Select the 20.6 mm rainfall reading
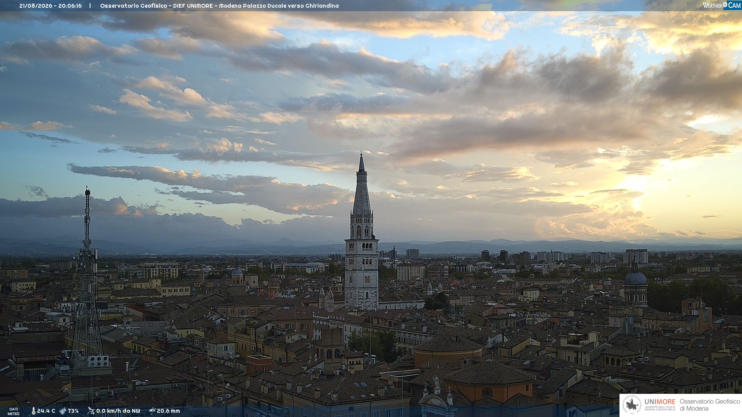742x417 pixels. coord(168,411)
